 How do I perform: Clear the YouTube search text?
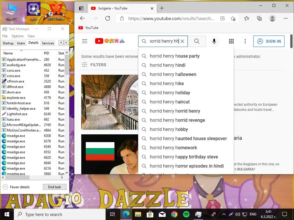pyautogui.click(x=182, y=41)
